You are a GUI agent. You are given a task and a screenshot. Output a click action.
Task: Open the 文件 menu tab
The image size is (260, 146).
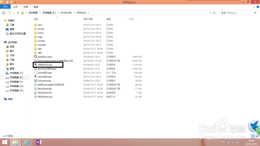[x=5, y=7]
